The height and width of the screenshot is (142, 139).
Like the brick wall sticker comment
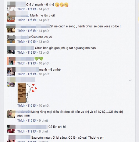coord(21,106)
